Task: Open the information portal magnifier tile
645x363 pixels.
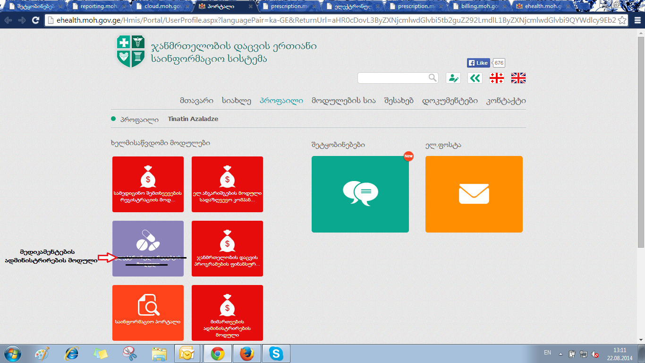Action: 148,312
